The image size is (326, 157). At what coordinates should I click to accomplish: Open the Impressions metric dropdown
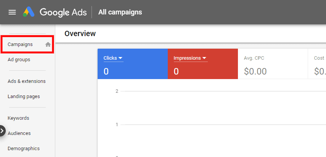(190, 58)
